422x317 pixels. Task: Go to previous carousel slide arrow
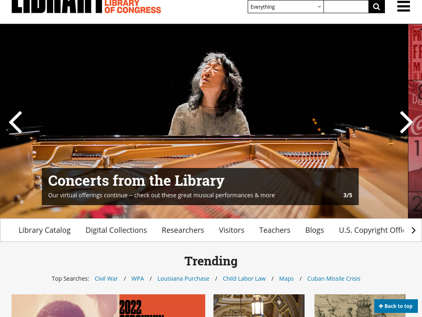[x=16, y=122]
